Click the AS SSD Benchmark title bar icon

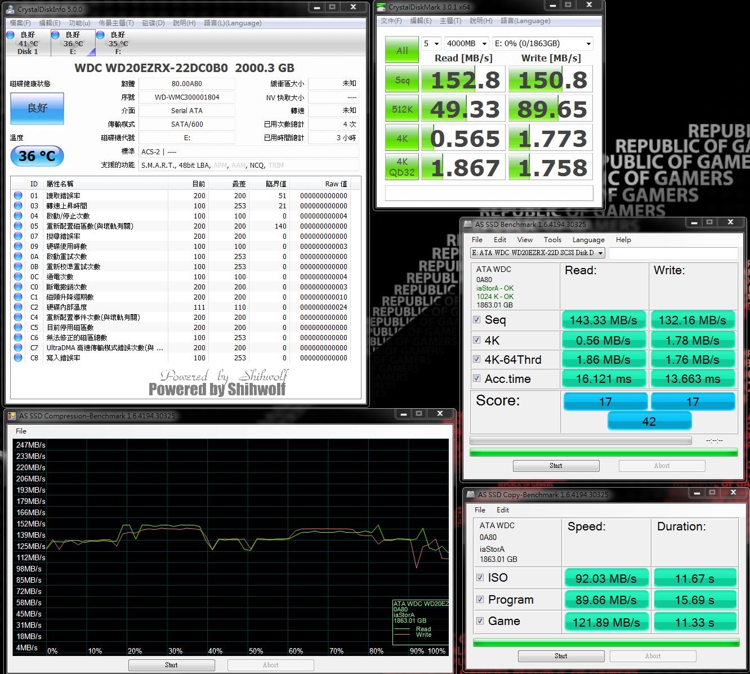click(467, 224)
